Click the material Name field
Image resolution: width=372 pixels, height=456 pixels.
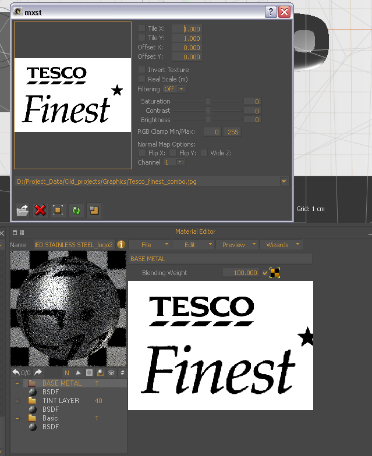coord(73,245)
